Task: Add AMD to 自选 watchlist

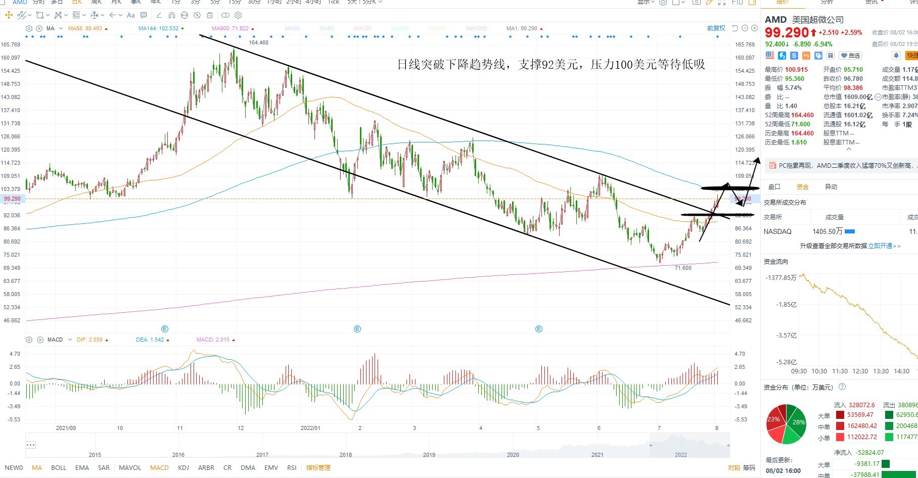Action: (850, 56)
